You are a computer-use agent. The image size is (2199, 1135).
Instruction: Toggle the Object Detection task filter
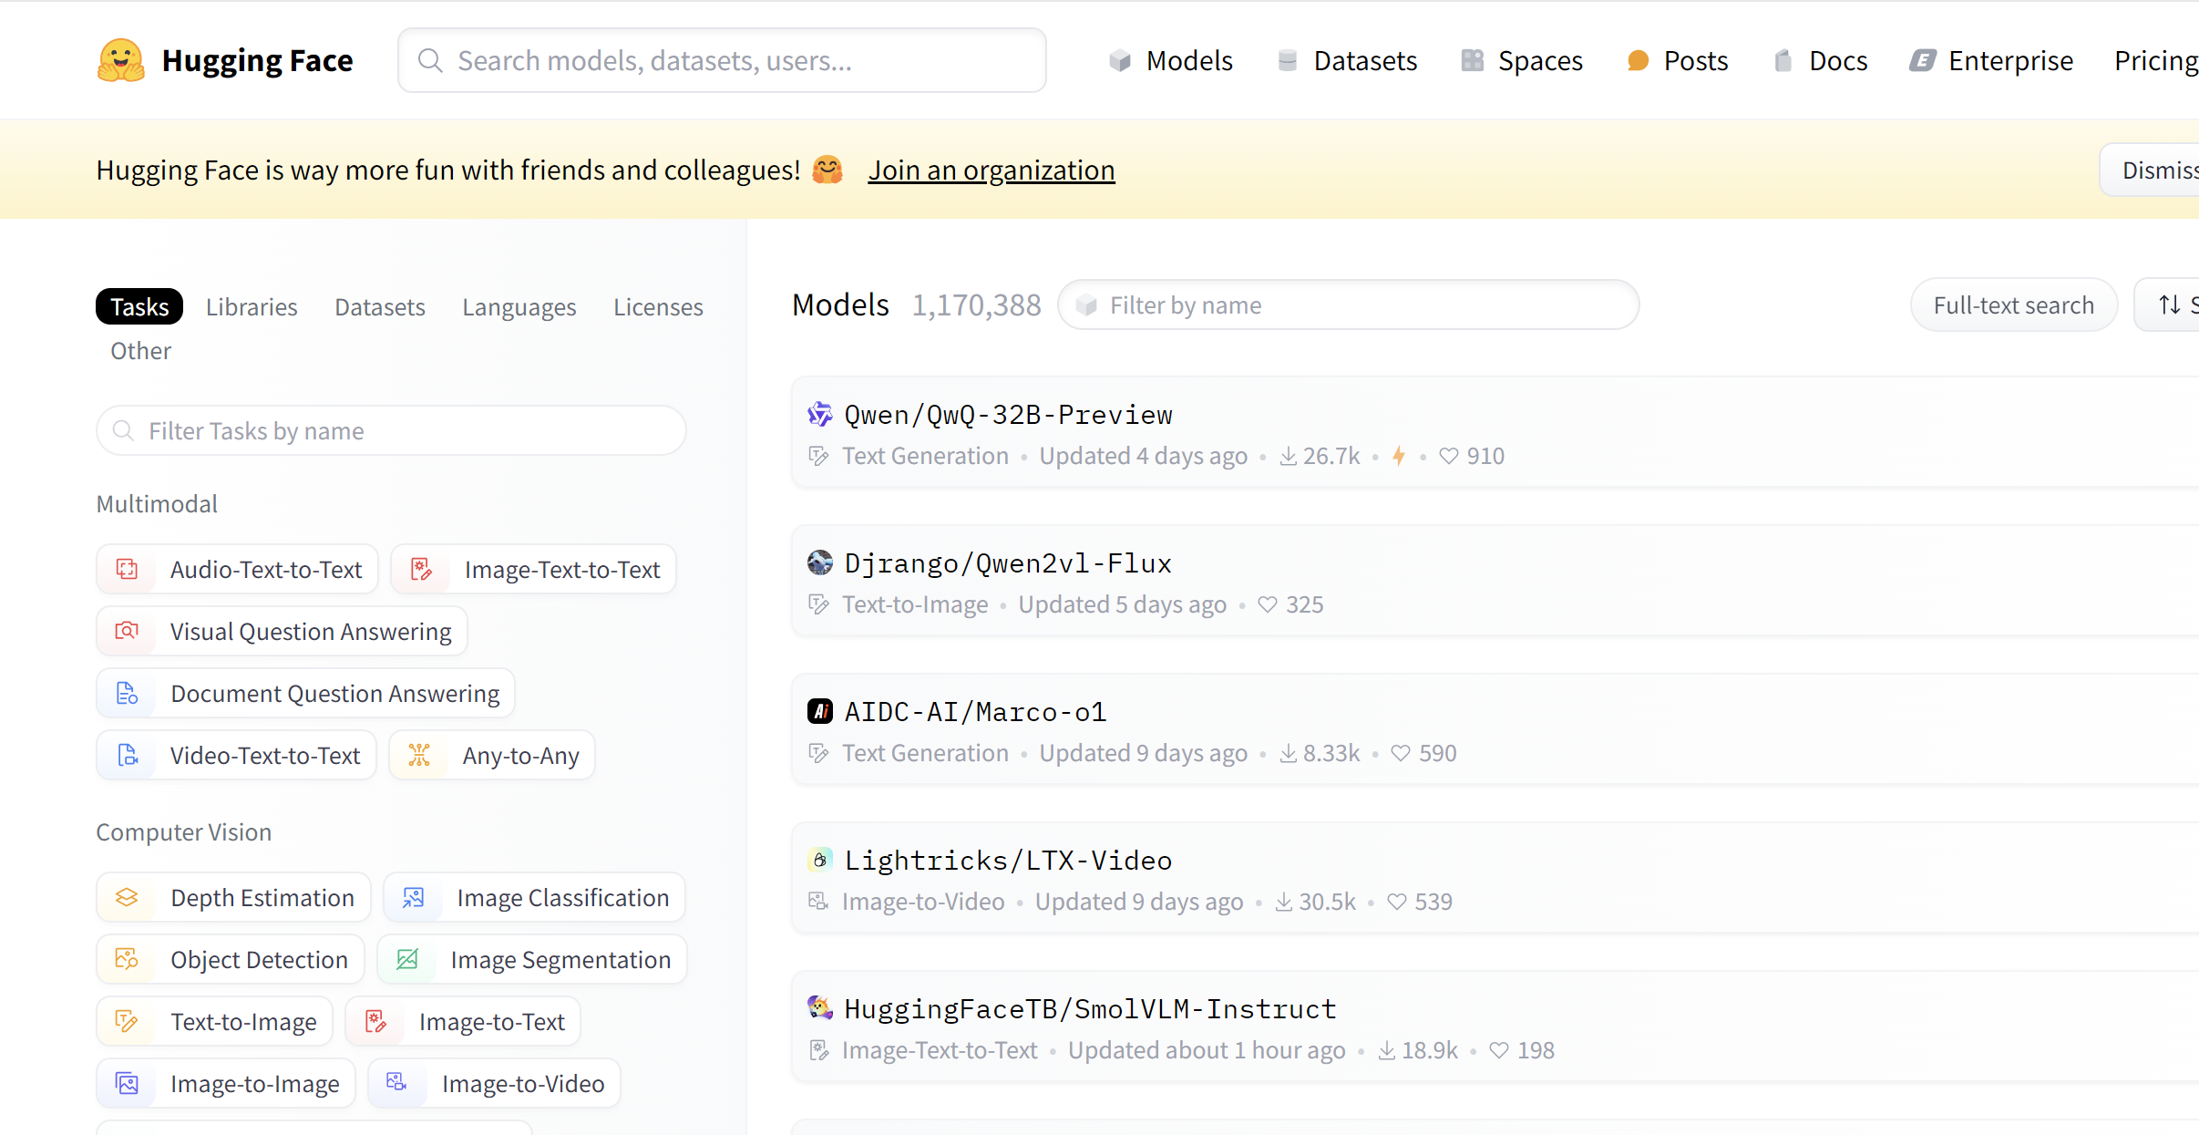click(x=230, y=959)
